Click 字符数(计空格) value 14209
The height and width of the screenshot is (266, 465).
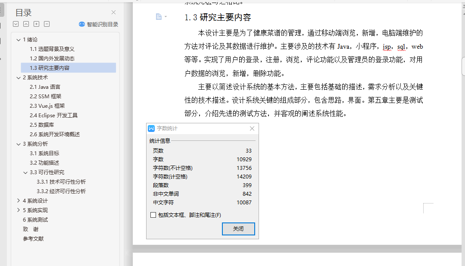point(244,176)
